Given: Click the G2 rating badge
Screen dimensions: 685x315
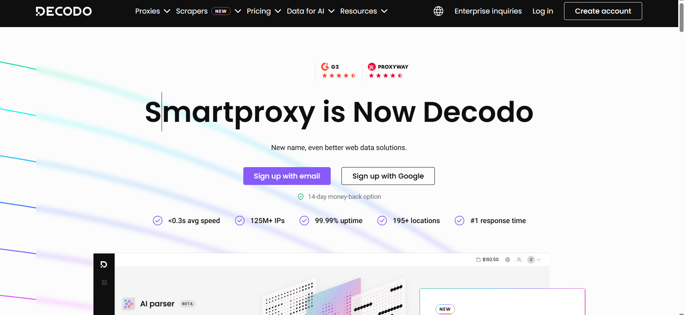Looking at the screenshot, I should [x=339, y=71].
